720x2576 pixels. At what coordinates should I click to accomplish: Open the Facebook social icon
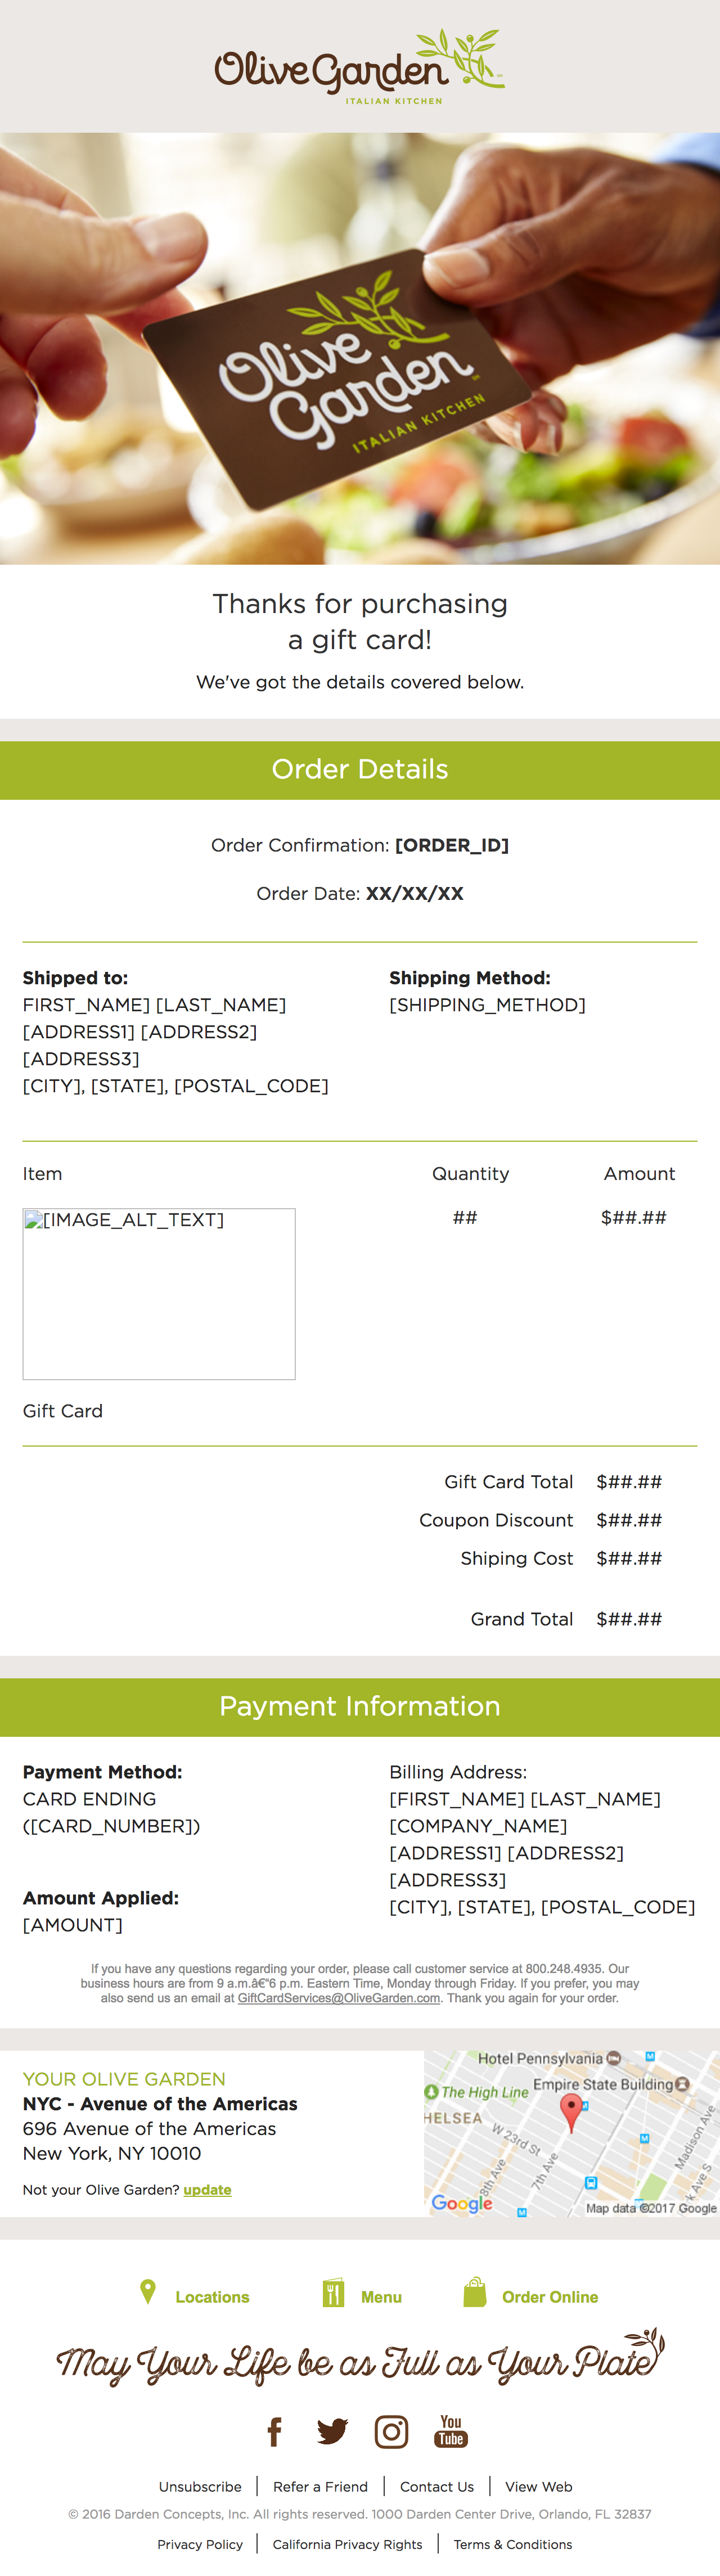tap(275, 2431)
